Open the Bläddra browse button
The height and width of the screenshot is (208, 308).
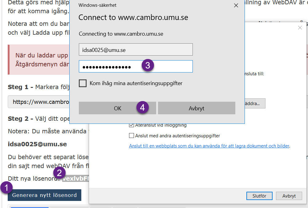255,104
